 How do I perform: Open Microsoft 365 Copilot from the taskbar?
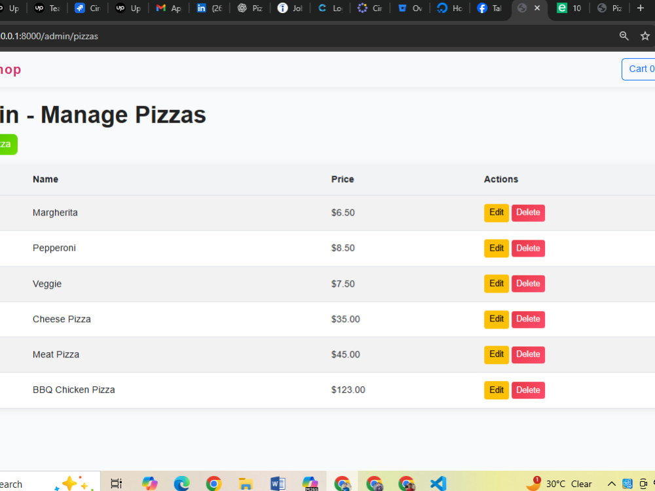(310, 484)
